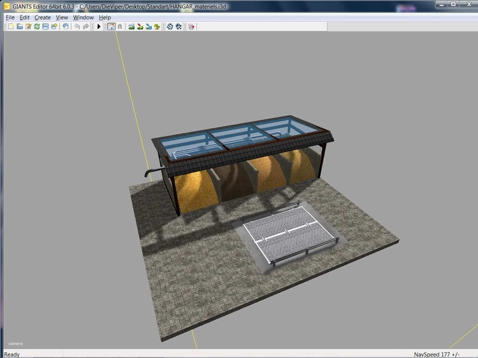Click the green reload arrows icon
This screenshot has height=358, width=478.
coord(36,27)
